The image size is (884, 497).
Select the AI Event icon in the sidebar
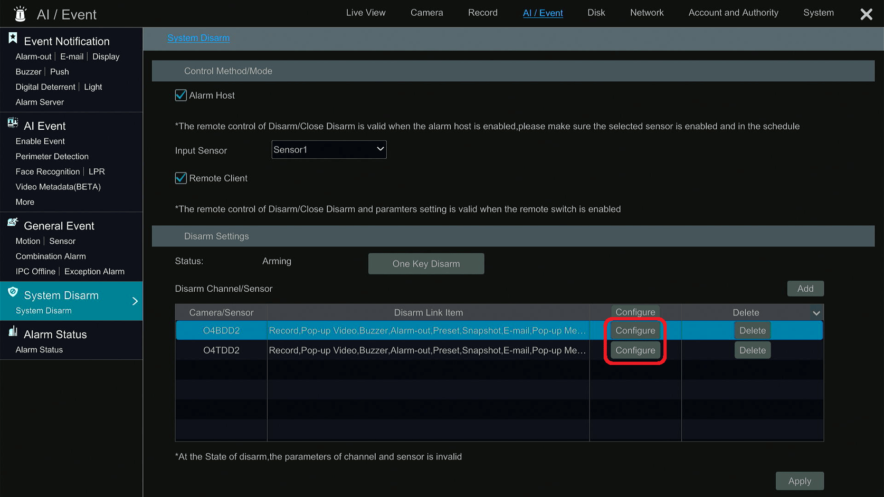[x=13, y=122]
